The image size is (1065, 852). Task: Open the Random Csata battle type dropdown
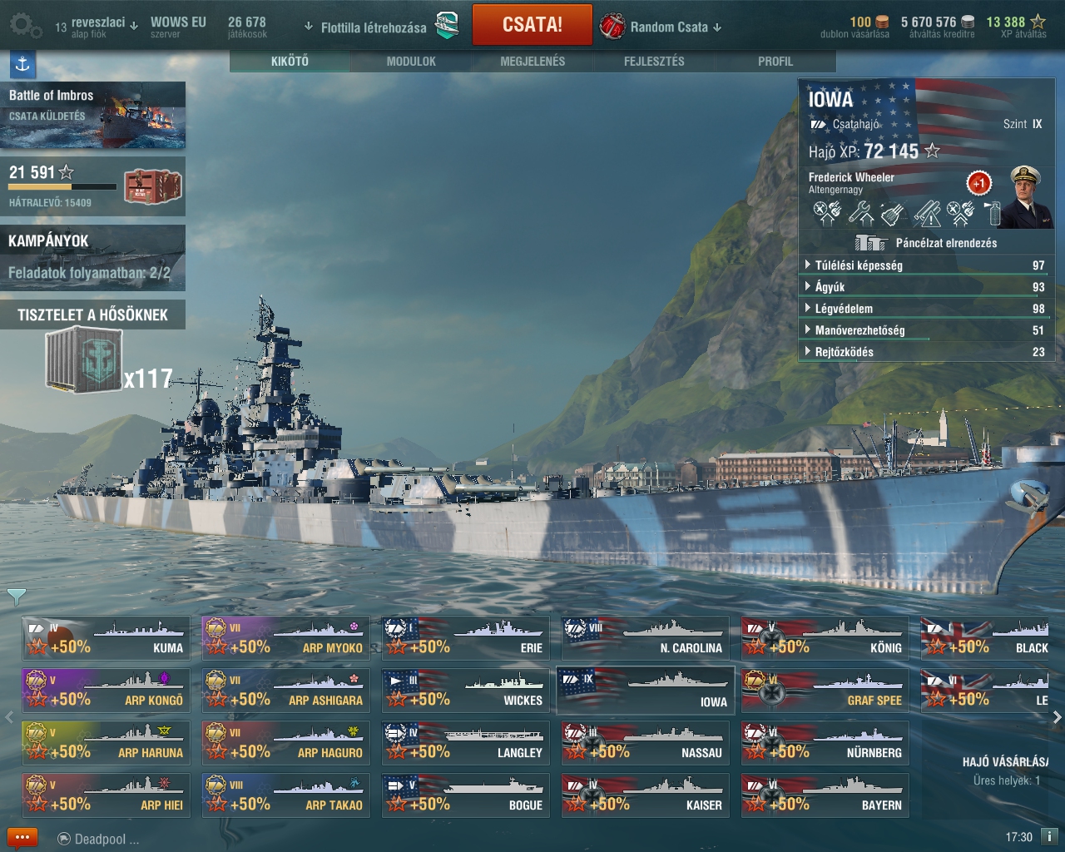pos(661,27)
